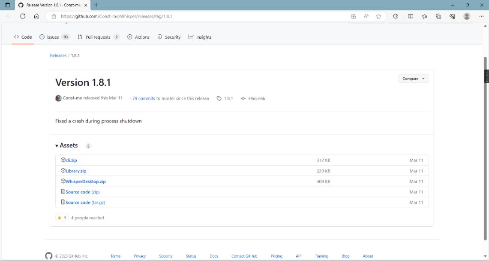
Task: Open Training footer link
Action: [321, 256]
